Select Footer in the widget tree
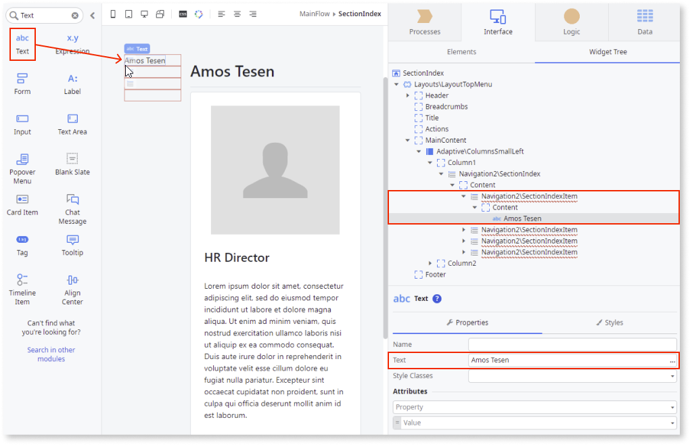Screen dimensions: 690x445 click(435, 275)
